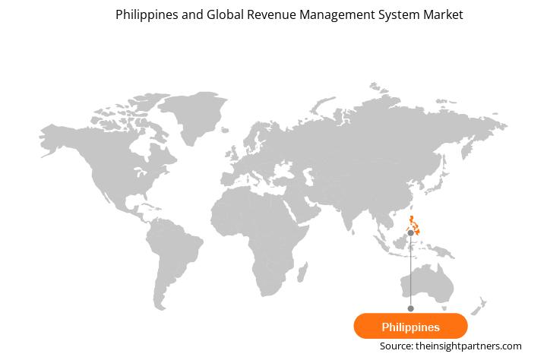Click the Australia landmass on the map

click(x=427, y=283)
